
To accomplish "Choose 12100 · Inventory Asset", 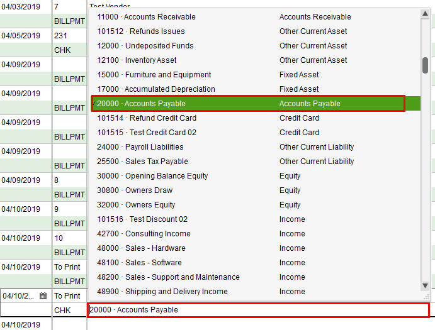I will tap(256, 60).
